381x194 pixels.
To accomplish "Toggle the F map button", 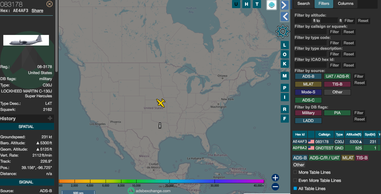I will pyautogui.click(x=284, y=118).
